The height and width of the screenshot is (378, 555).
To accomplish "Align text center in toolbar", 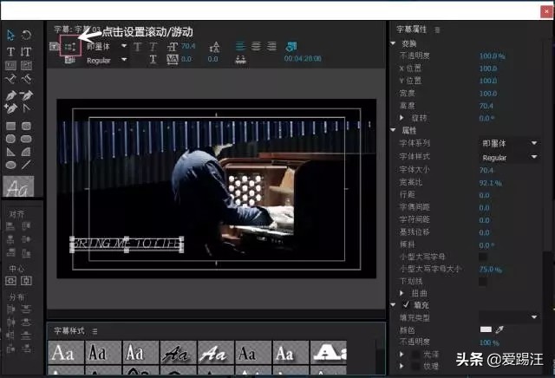I will pyautogui.click(x=256, y=46).
